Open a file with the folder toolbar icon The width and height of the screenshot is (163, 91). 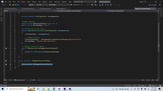pyautogui.click(x=13, y=5)
